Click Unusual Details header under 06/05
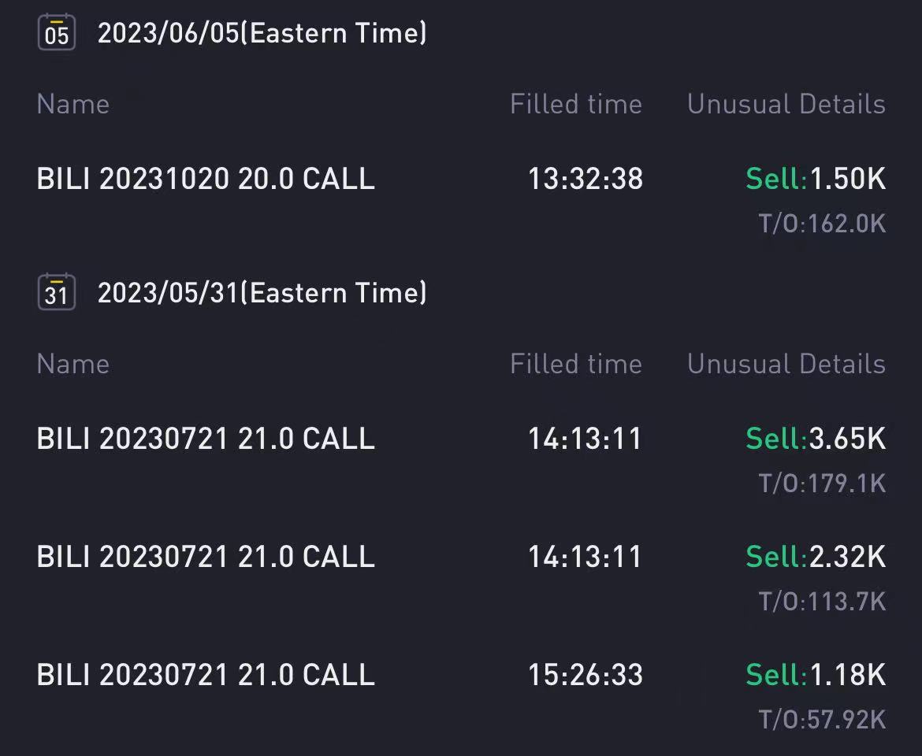The width and height of the screenshot is (922, 756). pyautogui.click(x=786, y=105)
